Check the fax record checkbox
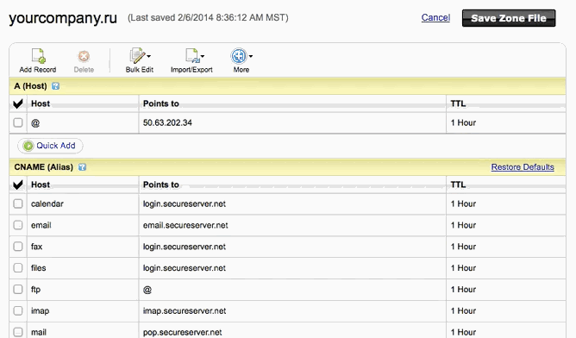 [18, 246]
